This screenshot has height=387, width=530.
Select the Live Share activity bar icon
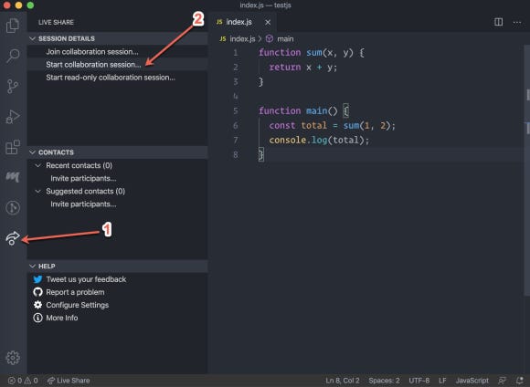(x=13, y=238)
